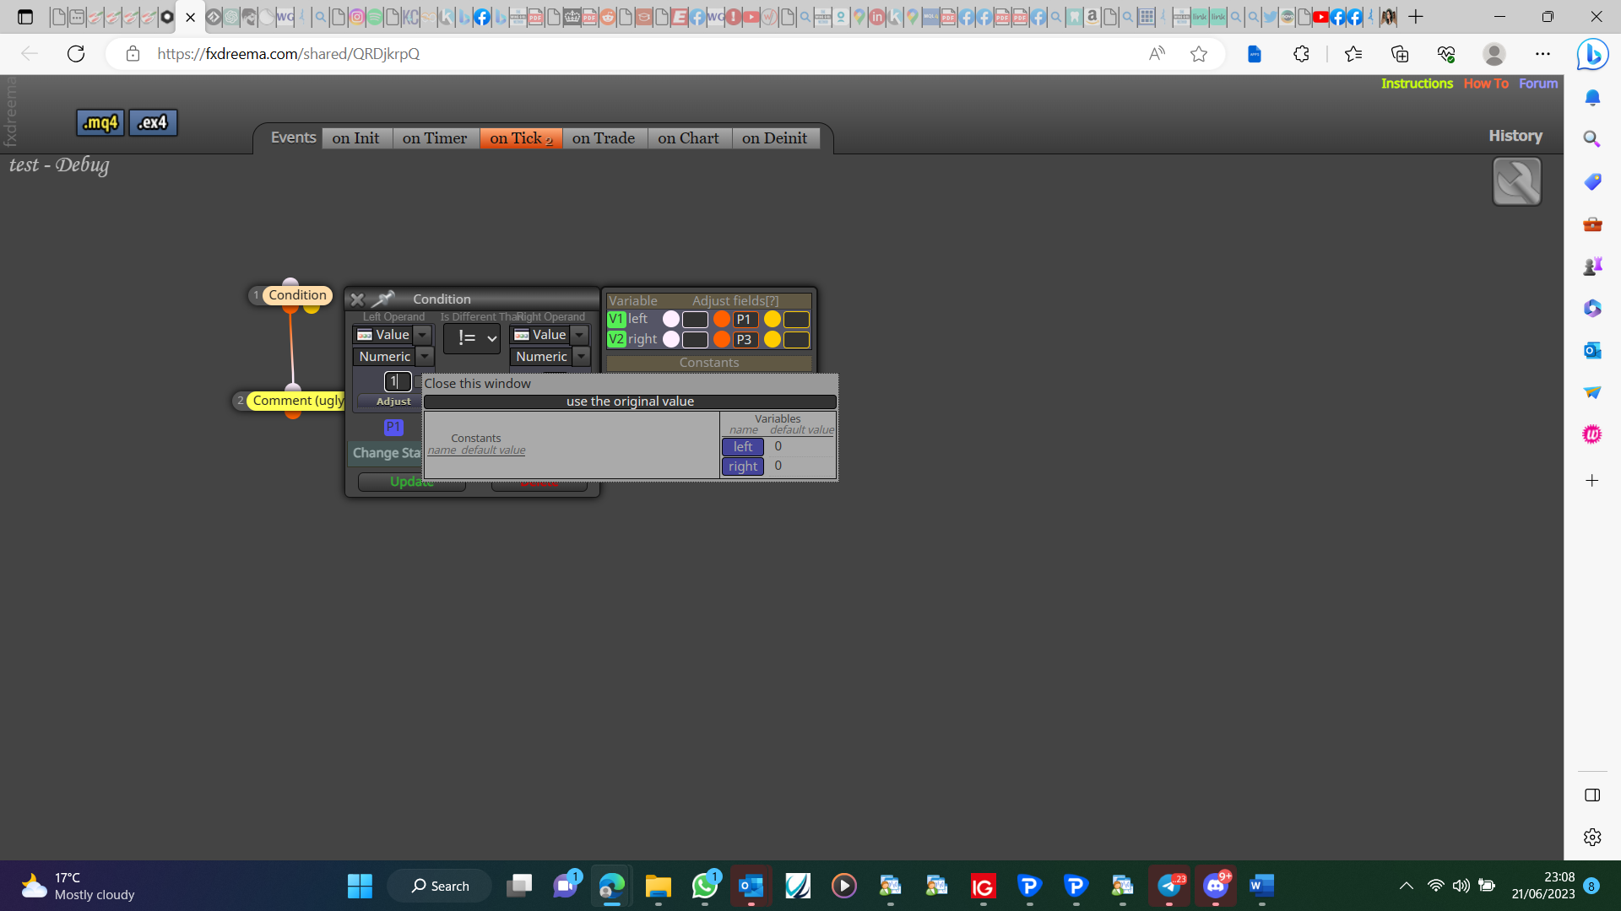Screen dimensions: 1621x911
Task: Switch to on Chart events tab
Action: click(689, 138)
